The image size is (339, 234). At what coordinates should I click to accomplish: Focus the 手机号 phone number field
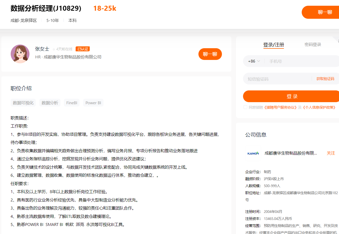(x=302, y=61)
